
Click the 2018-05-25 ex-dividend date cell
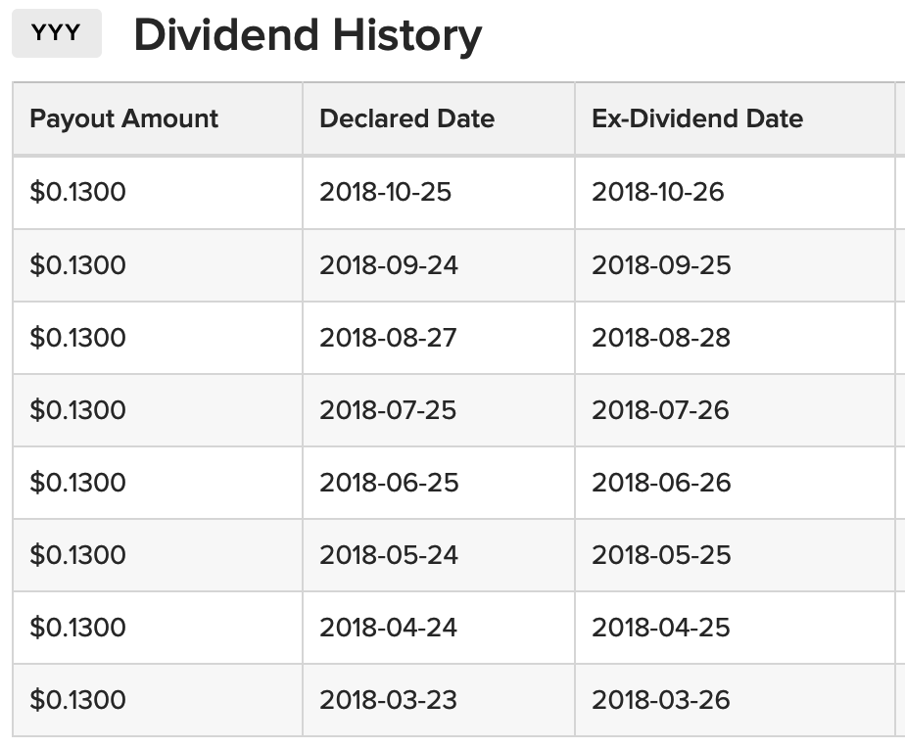(661, 555)
